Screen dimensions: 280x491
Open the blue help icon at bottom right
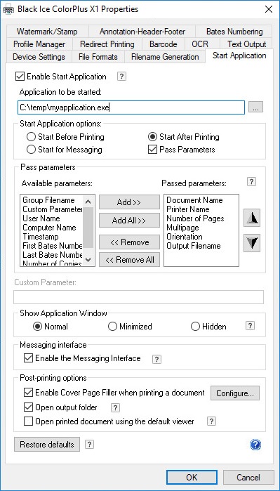pyautogui.click(x=255, y=445)
